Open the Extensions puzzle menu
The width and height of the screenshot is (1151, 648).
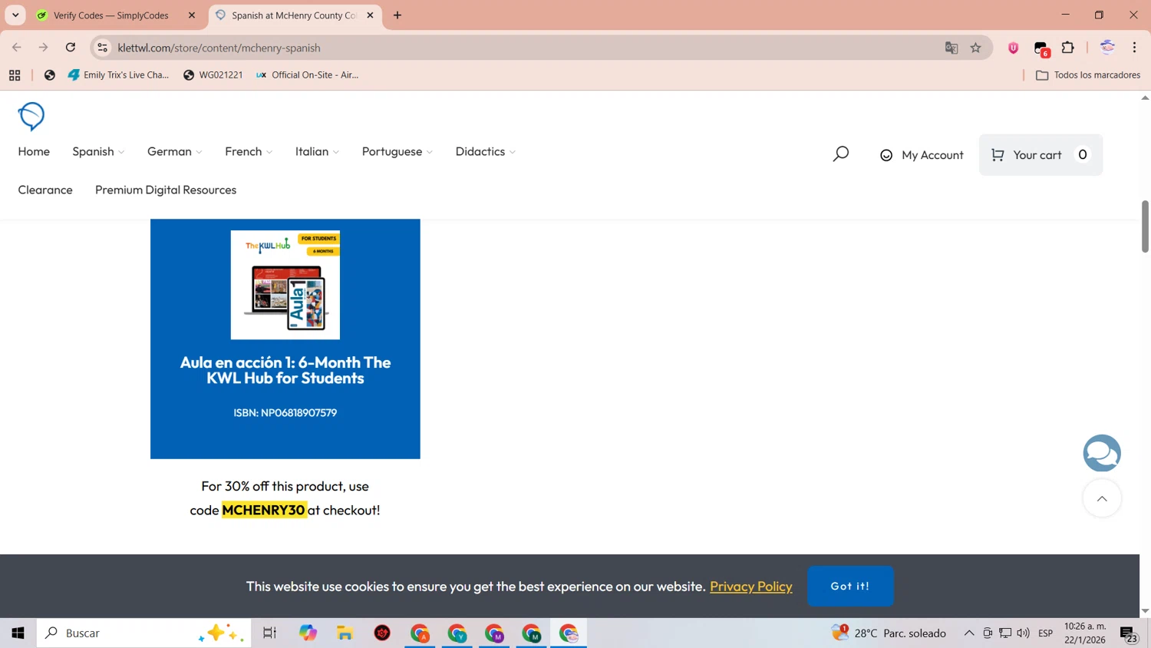click(1068, 48)
